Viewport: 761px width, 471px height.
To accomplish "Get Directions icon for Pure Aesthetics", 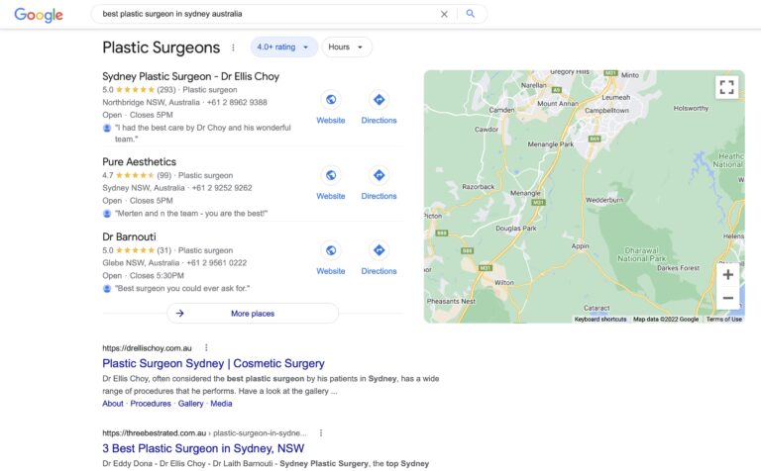I will click(379, 175).
